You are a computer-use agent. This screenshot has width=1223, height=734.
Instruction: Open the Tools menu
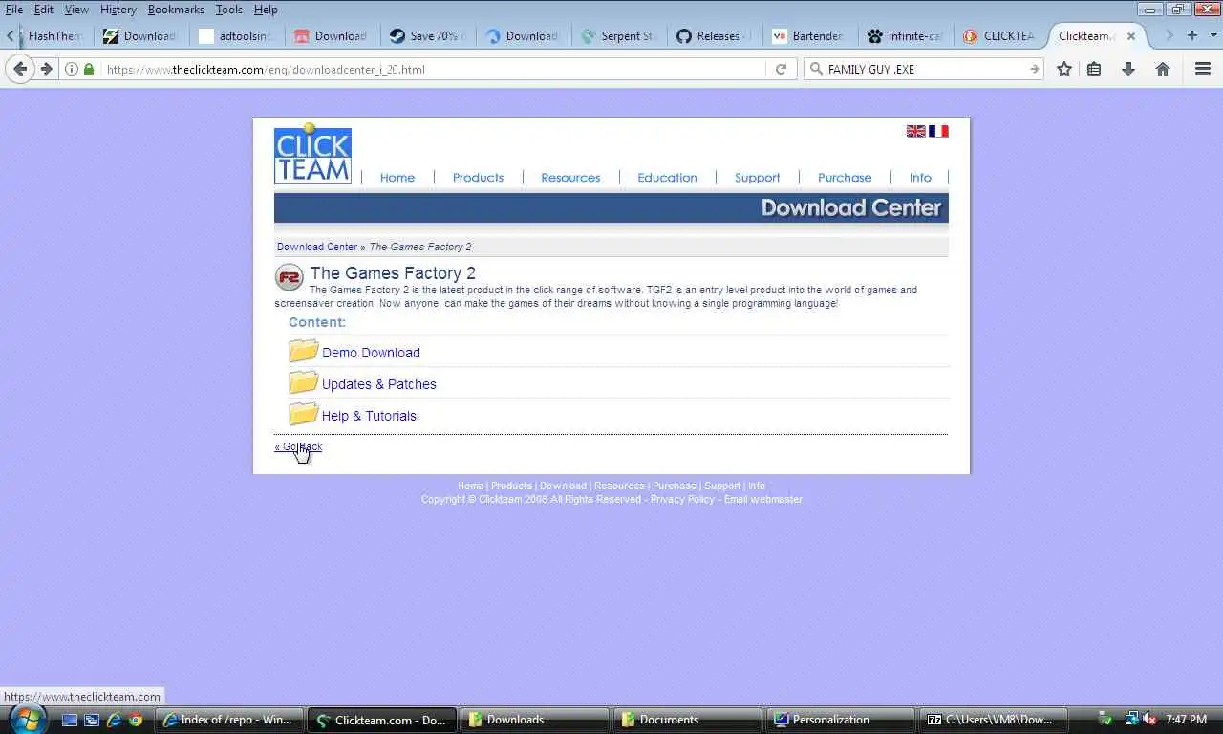[x=229, y=10]
